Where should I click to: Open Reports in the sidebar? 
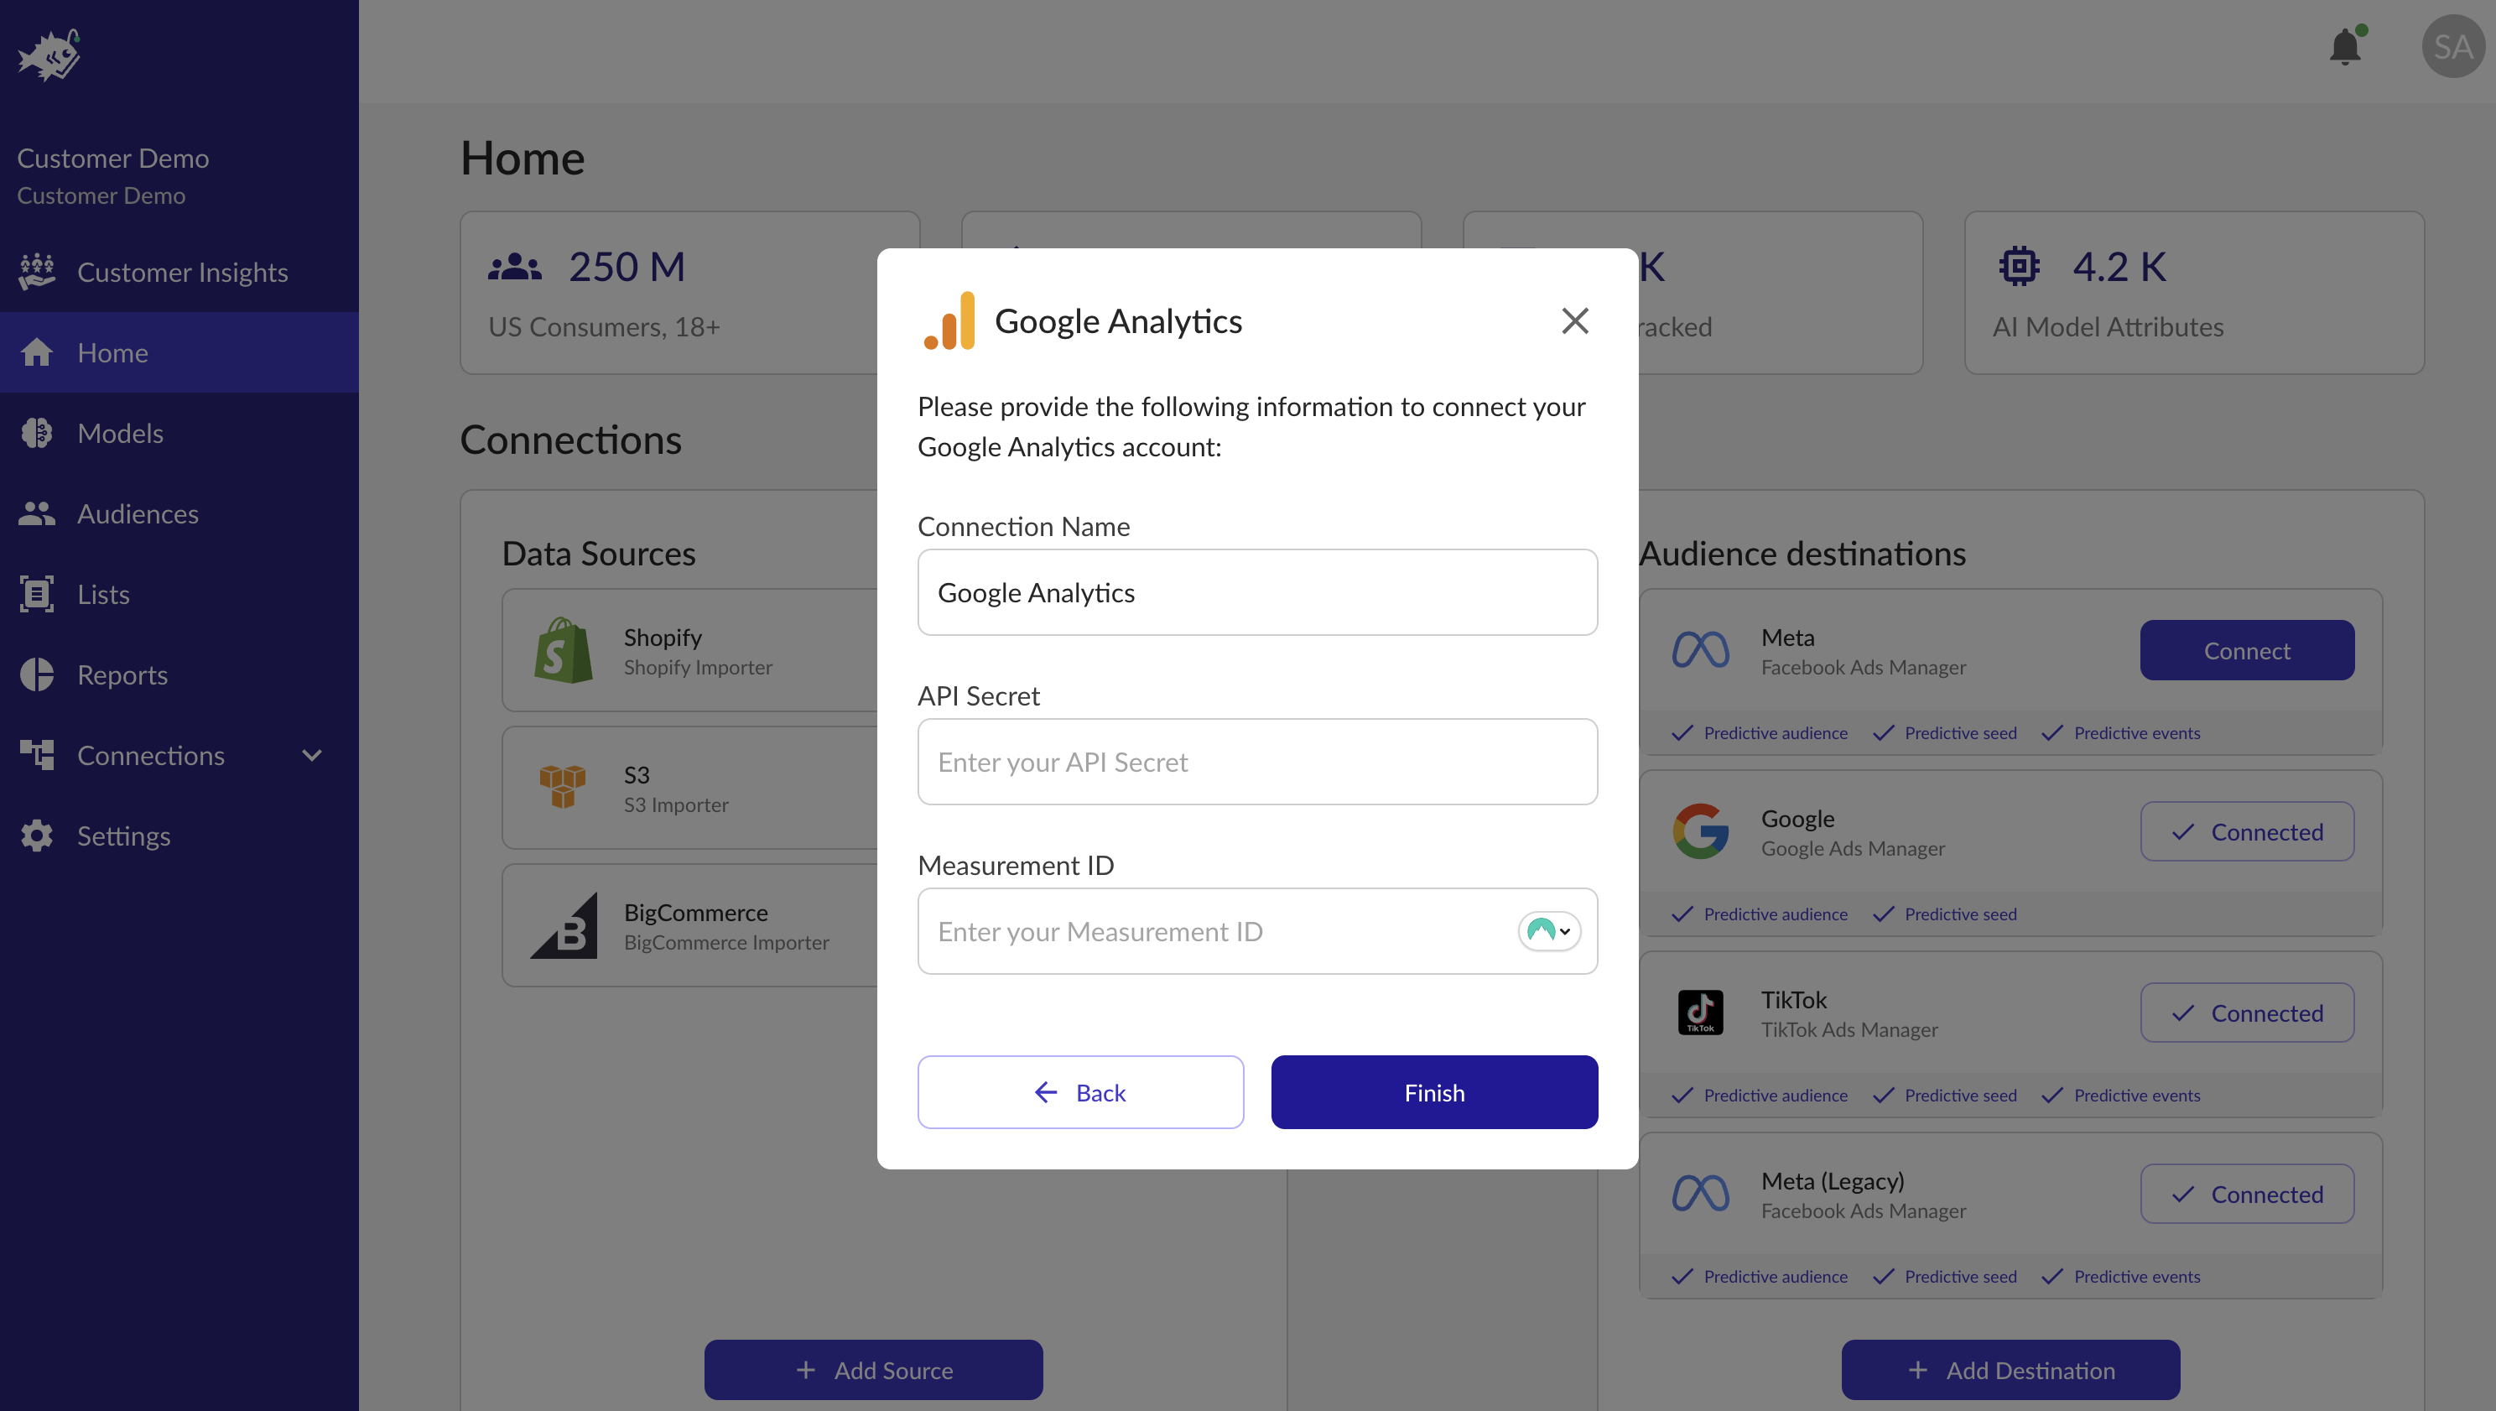point(179,674)
